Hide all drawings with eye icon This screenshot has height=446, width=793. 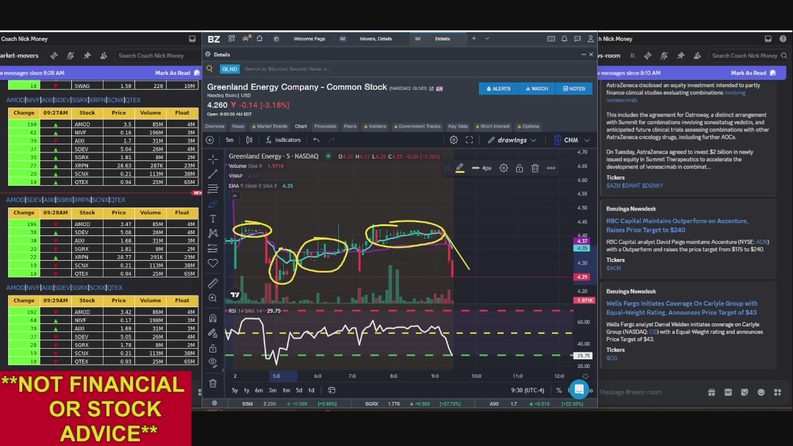click(212, 362)
